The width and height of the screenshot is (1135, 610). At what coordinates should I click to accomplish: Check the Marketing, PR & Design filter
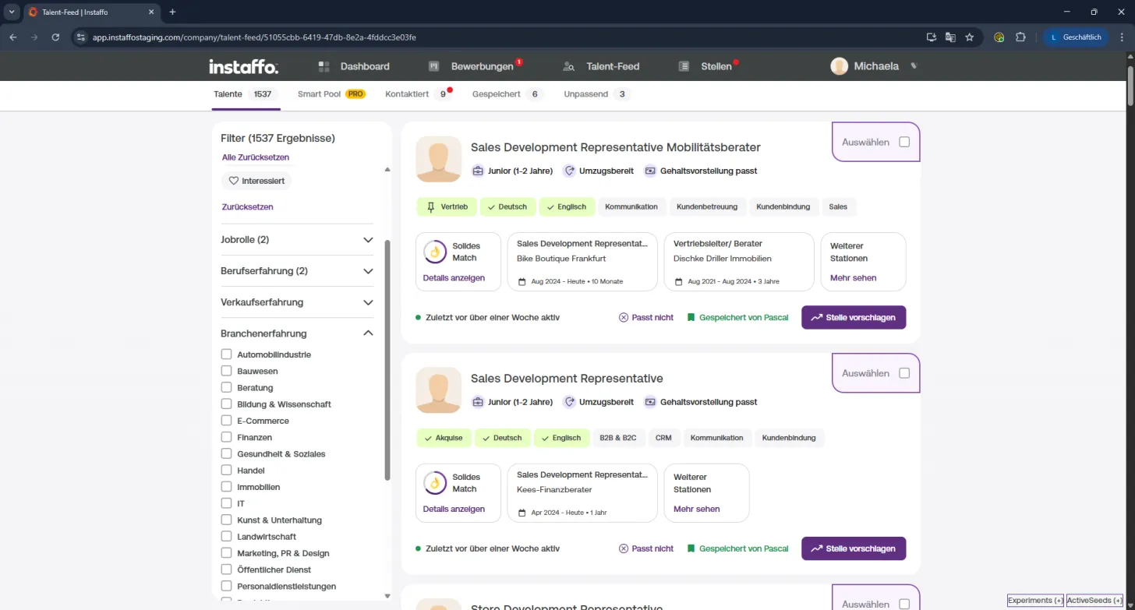pyautogui.click(x=227, y=553)
